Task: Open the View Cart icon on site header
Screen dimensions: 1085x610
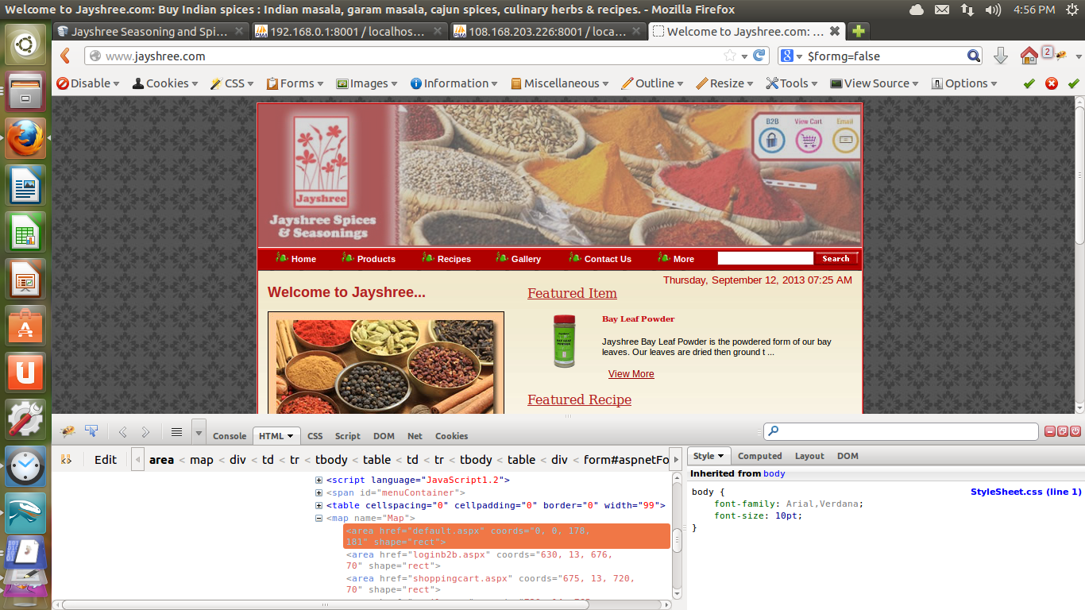Action: pyautogui.click(x=809, y=141)
